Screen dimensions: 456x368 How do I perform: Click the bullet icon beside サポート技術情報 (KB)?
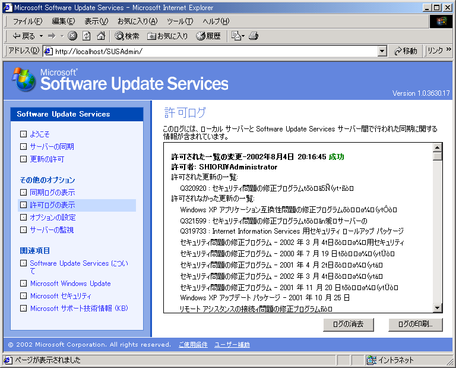click(x=23, y=309)
